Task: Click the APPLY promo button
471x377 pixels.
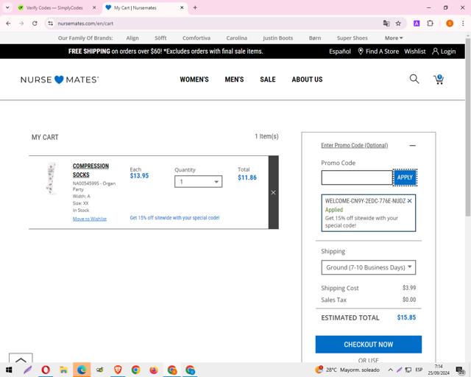Action: (x=405, y=177)
